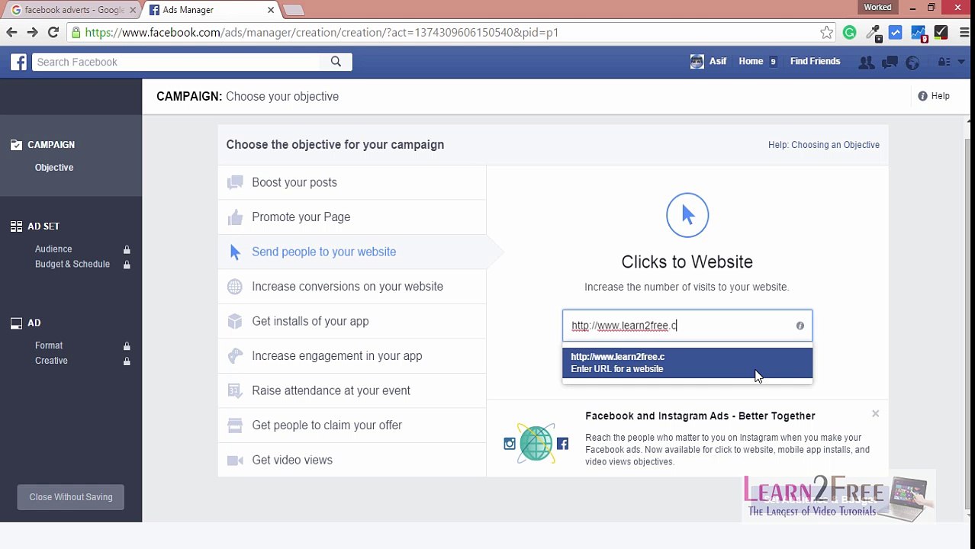975x549 pixels.
Task: Select Send people to your website
Action: [352, 252]
